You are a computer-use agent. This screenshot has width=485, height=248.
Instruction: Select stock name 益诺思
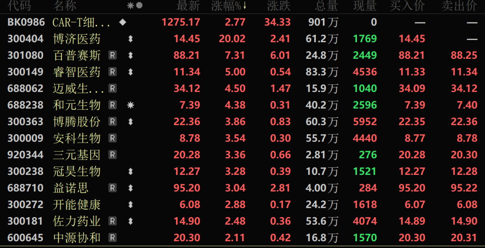(71, 188)
